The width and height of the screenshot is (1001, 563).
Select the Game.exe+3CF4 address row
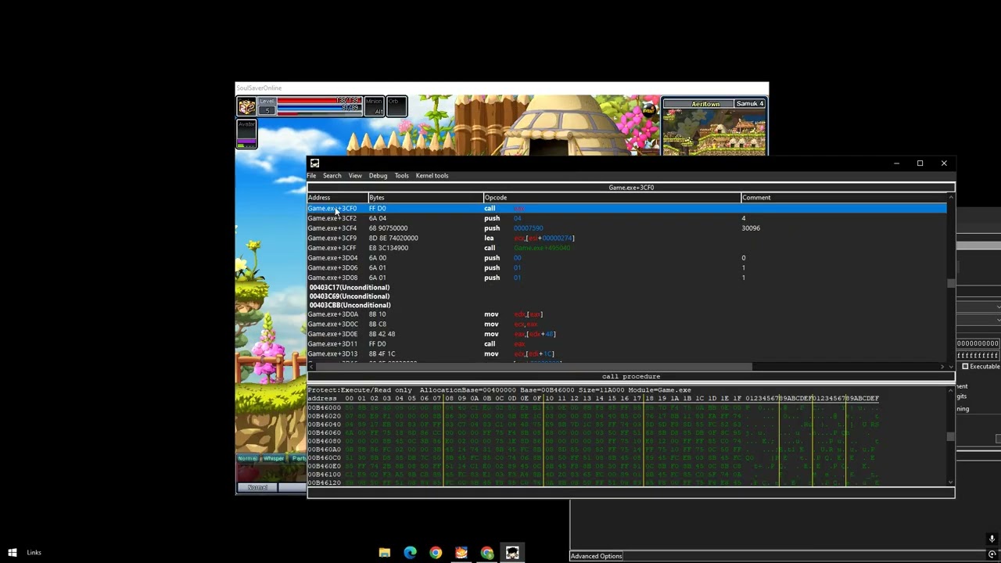pyautogui.click(x=626, y=228)
